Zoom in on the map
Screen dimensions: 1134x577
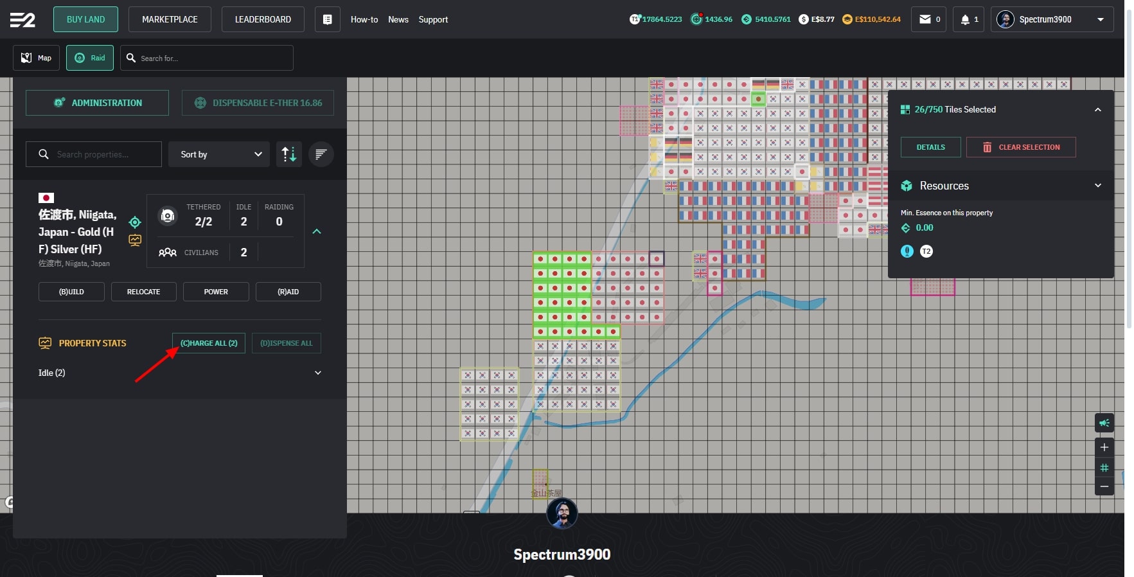pyautogui.click(x=1104, y=447)
